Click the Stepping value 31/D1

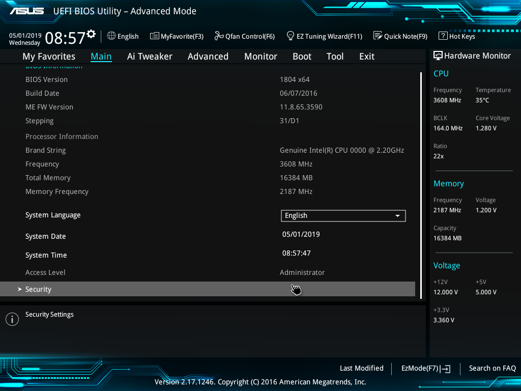(x=289, y=121)
